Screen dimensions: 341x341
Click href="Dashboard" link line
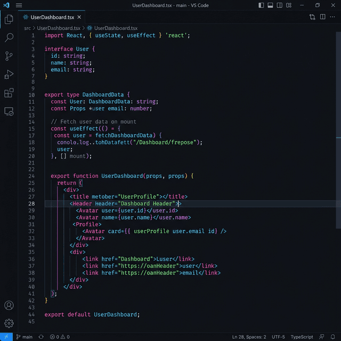tap(138, 259)
